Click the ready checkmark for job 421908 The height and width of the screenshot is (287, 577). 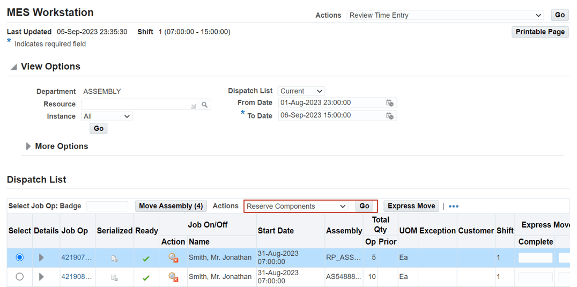point(146,277)
